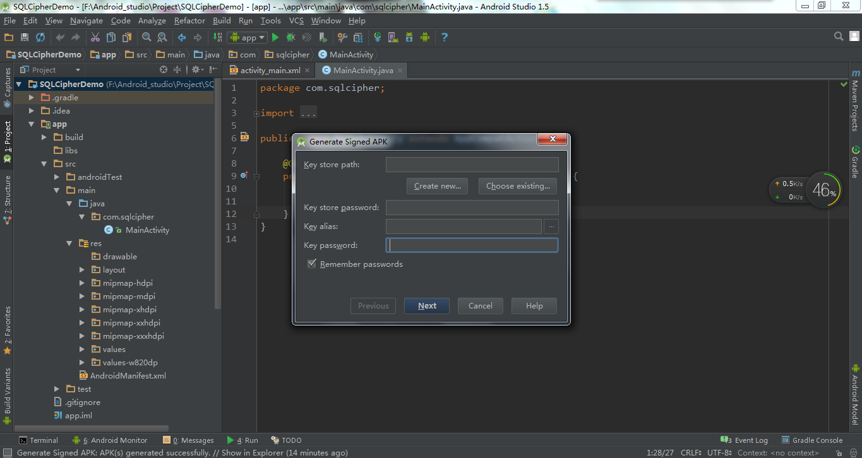862x458 pixels.
Task: Select the MainActivity.java editor tab
Action: pyautogui.click(x=362, y=70)
